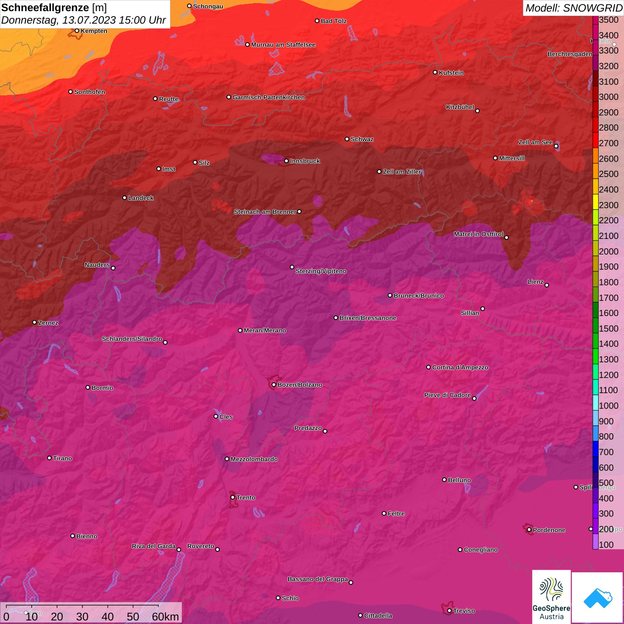Select the Cortina d'Ampezzo label
Viewport: 624px width, 624px height.
coord(460,367)
